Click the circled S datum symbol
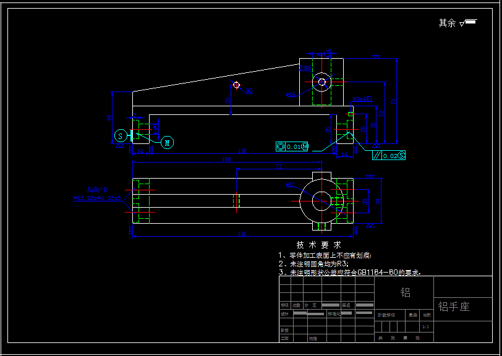This screenshot has height=356, width=502. (121, 136)
